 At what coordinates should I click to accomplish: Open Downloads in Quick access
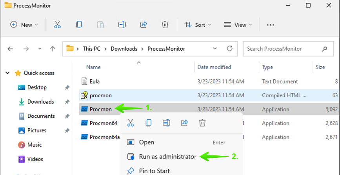40,102
